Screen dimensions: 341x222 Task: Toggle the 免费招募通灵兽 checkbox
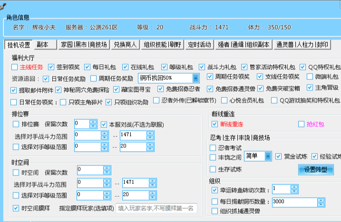click(210, 89)
